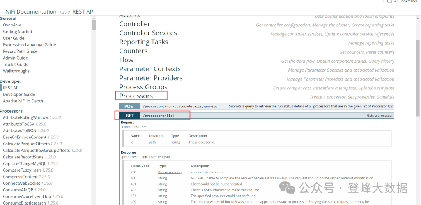Expand the Reporting Tasks API section
The height and width of the screenshot is (205, 421).
tap(143, 42)
